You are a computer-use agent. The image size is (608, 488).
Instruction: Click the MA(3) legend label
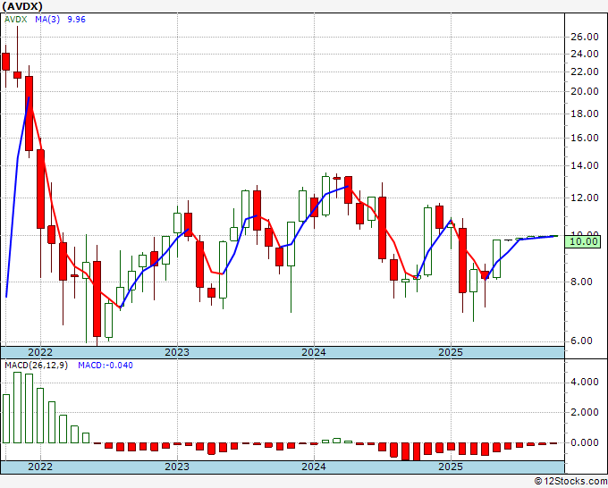pos(47,20)
